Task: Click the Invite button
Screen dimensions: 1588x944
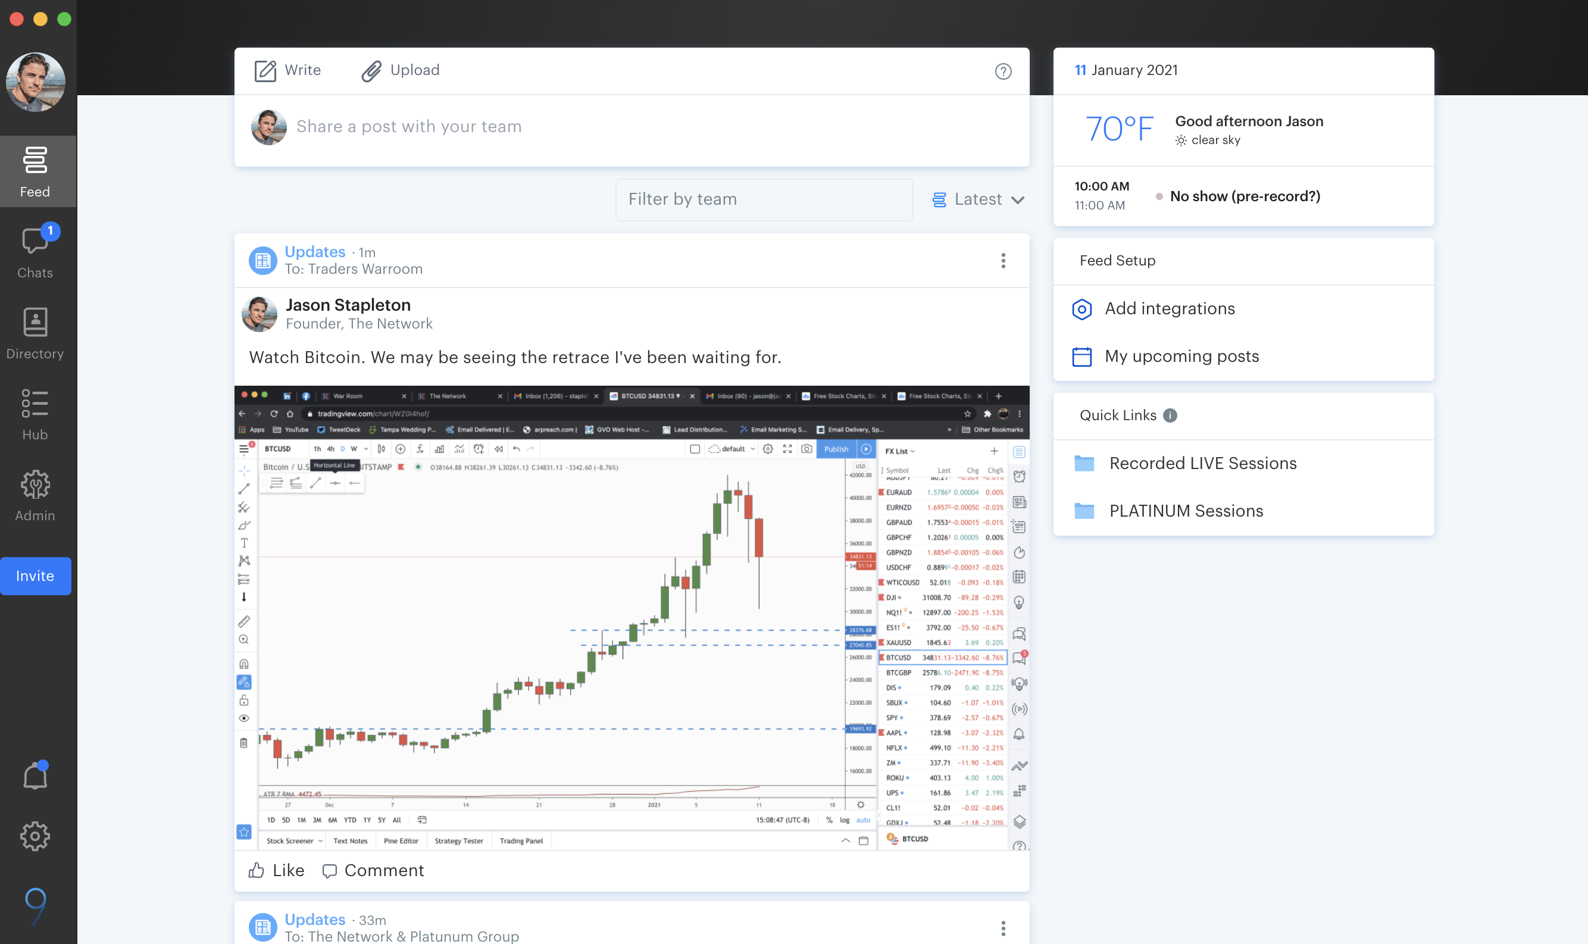Action: pyautogui.click(x=35, y=576)
